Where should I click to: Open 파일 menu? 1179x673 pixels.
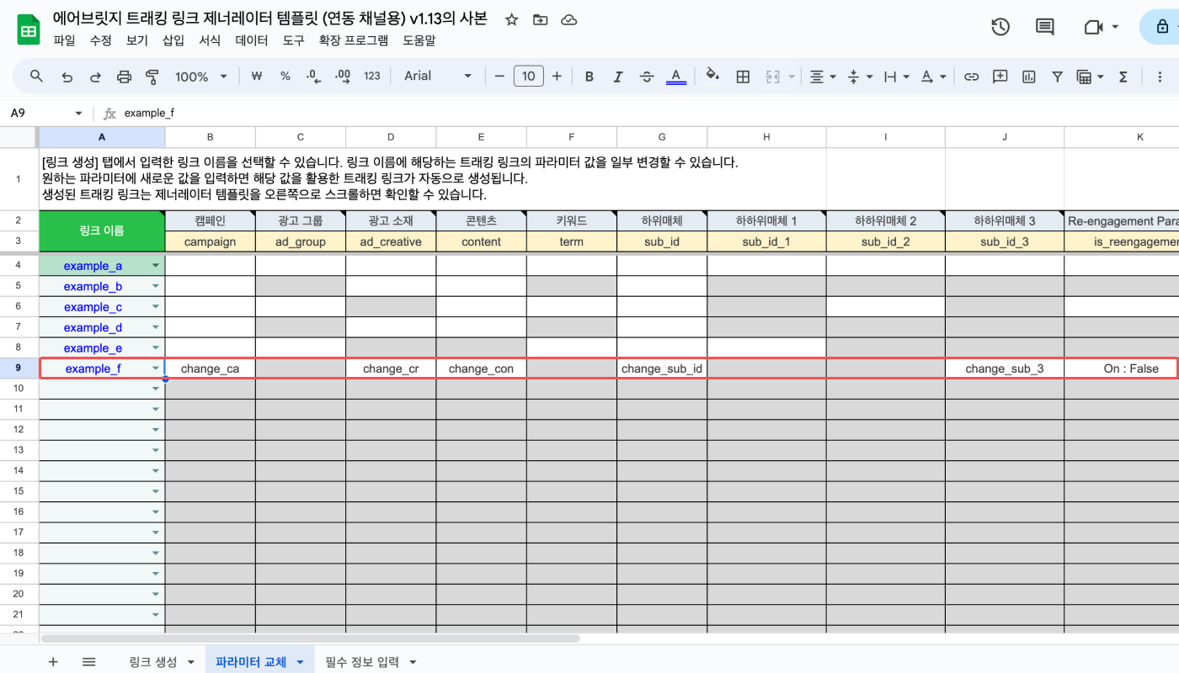pos(64,40)
